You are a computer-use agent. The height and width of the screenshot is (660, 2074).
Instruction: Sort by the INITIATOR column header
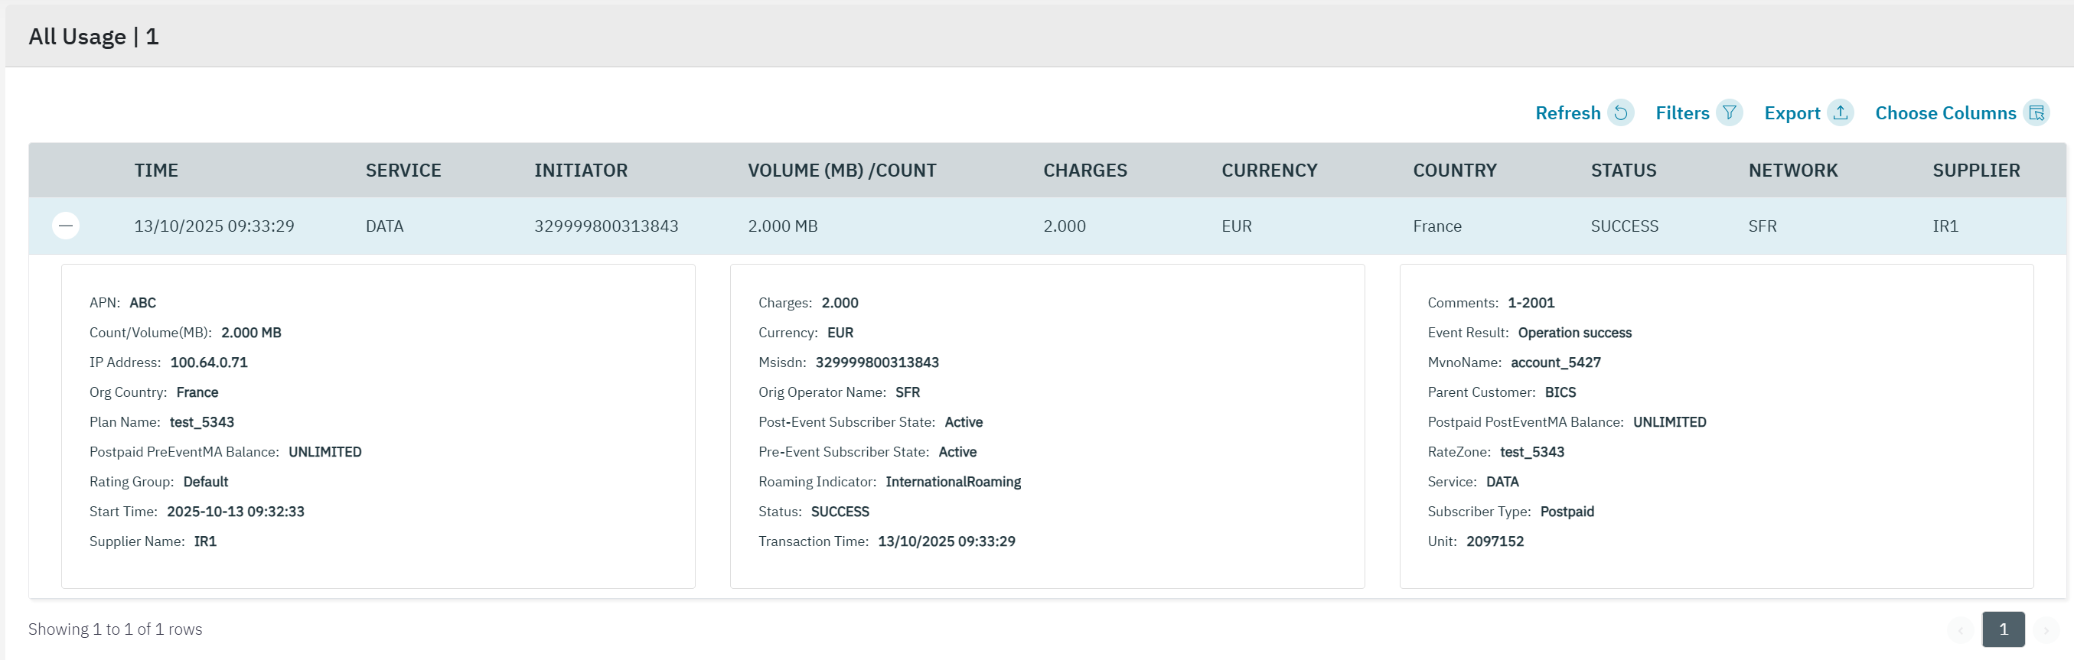coord(581,171)
